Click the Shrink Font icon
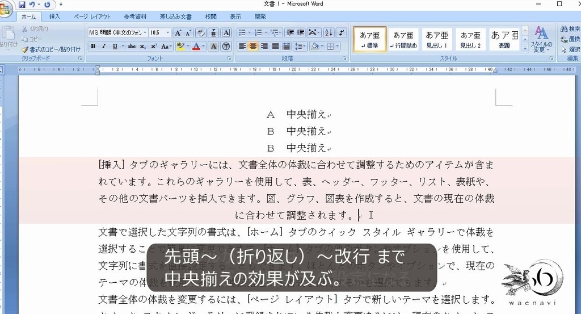581x314 pixels. 188,33
